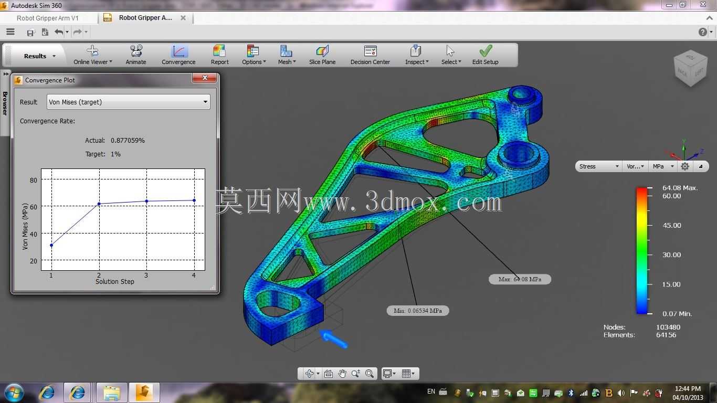Image resolution: width=717 pixels, height=403 pixels.
Task: Click the Max: 64.08 MPa probe label
Action: pyautogui.click(x=520, y=279)
